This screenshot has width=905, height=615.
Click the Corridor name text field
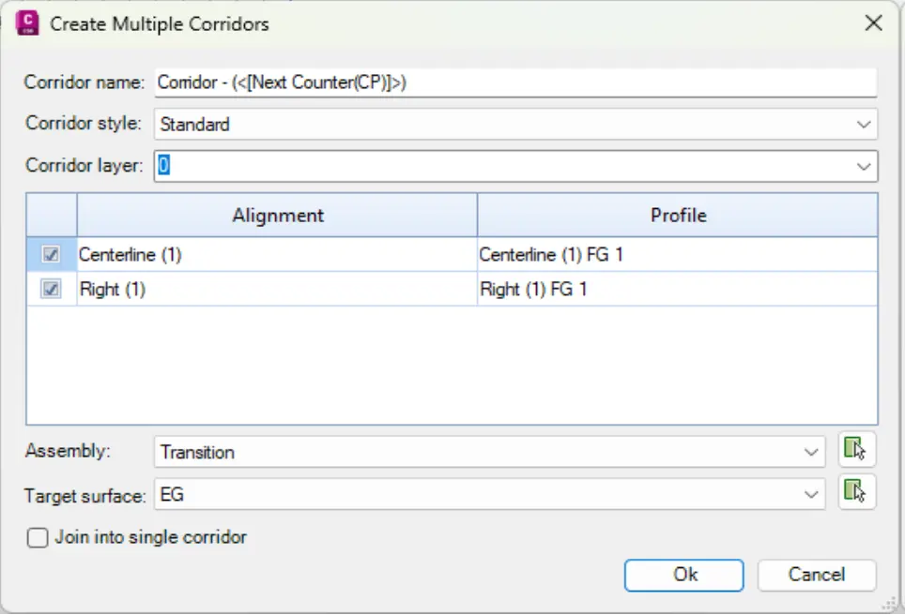click(x=515, y=82)
